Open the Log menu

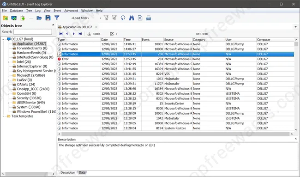click(x=38, y=11)
